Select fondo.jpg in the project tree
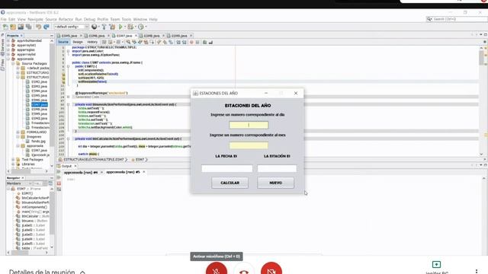The width and height of the screenshot is (488, 274). (x=38, y=141)
